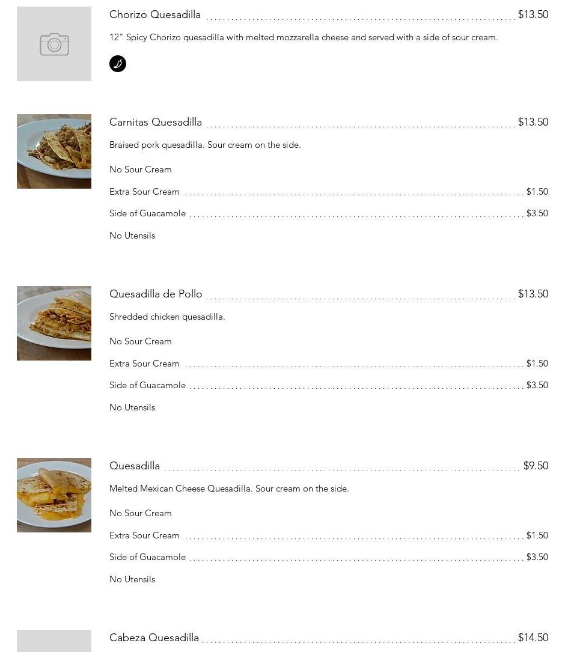Select No Utensils under Quesadilla de Pollo
The height and width of the screenshot is (652, 568).
tap(132, 407)
